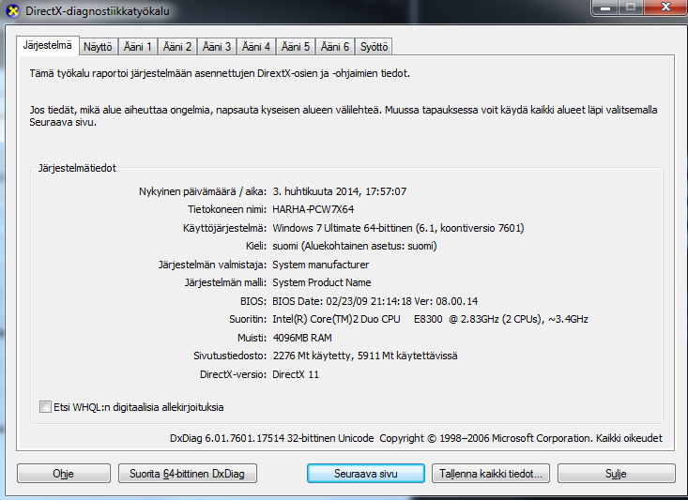Click the 2276 Mt käytetty pagefile value
This screenshot has height=500, width=688.
pos(365,356)
